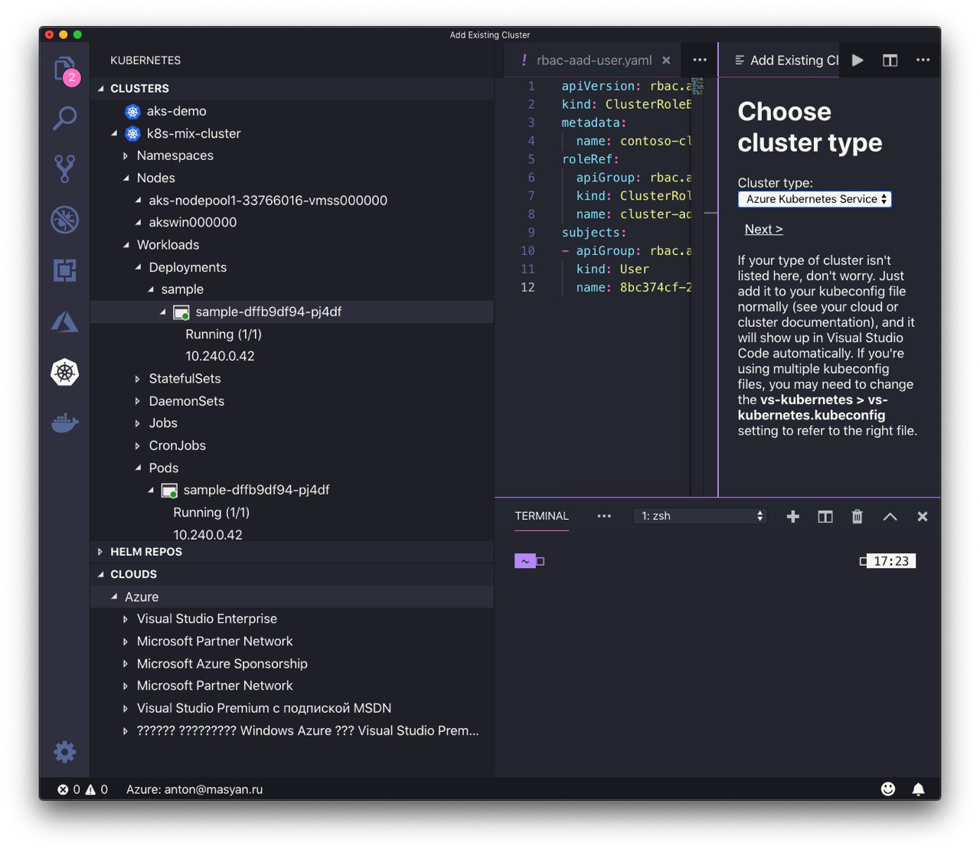Click the KUBERNETES sidebar title
The width and height of the screenshot is (980, 852).
[x=145, y=60]
